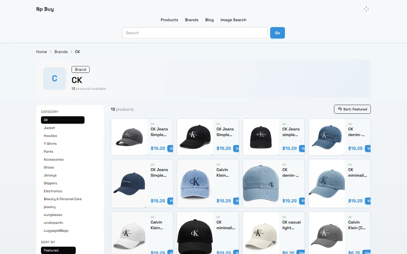The width and height of the screenshot is (407, 254).
Task: Open the navy CK Jeans cap thumbnail
Action: (x=129, y=184)
